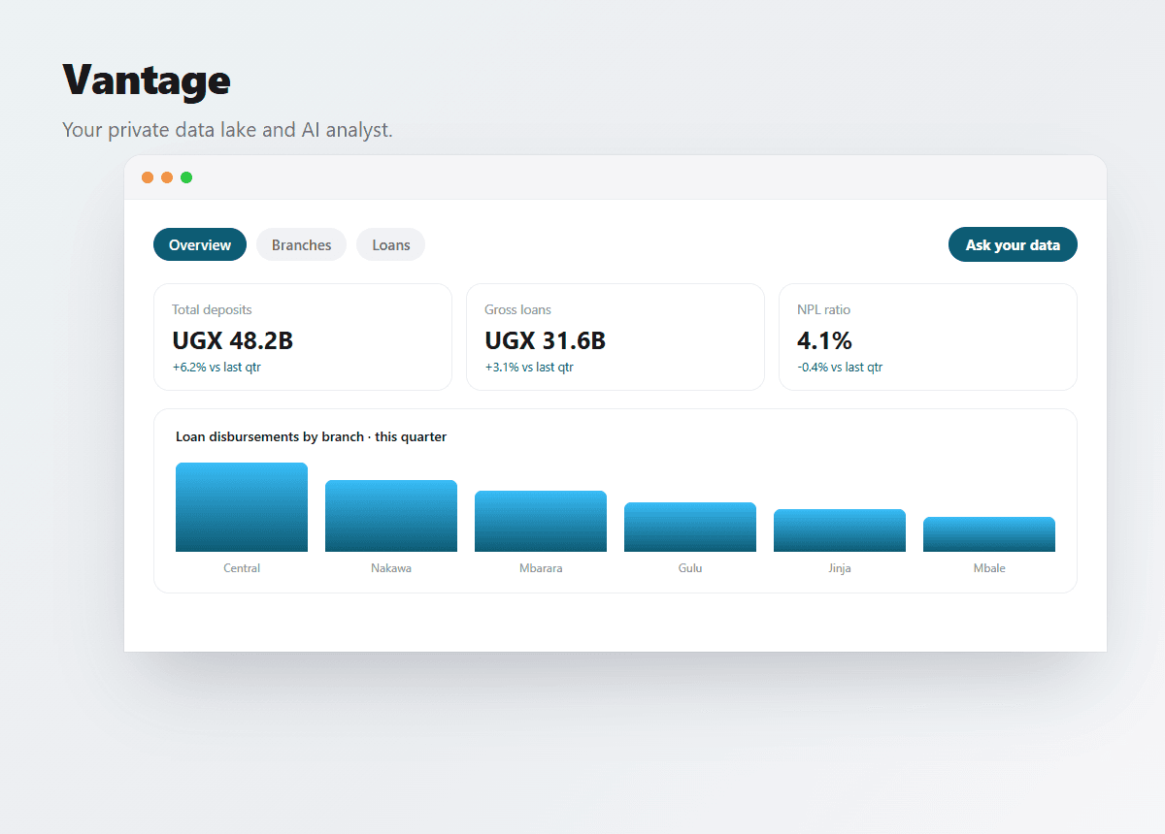The height and width of the screenshot is (834, 1165).
Task: Click the Vantage heading
Action: pyautogui.click(x=147, y=80)
